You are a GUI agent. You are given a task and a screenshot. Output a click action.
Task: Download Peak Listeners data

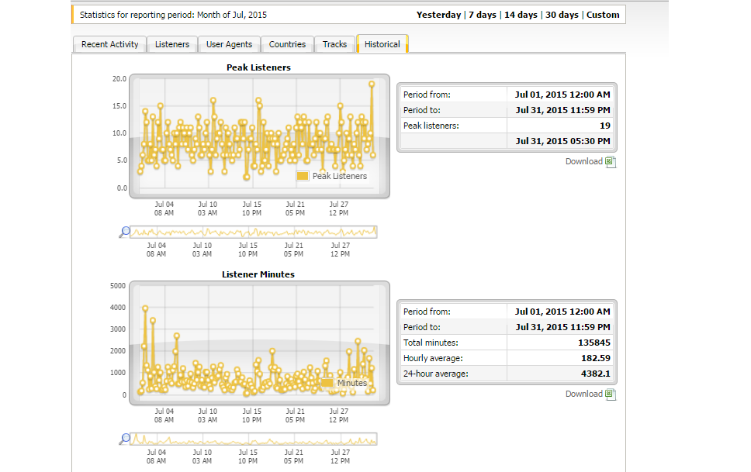584,161
